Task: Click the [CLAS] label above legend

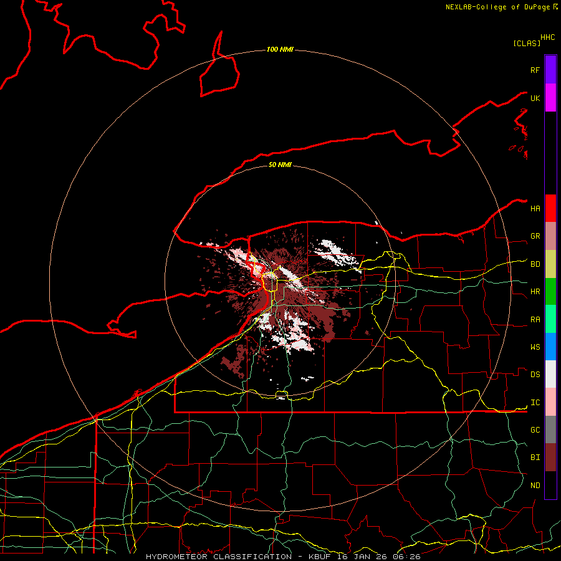Action: (x=527, y=43)
